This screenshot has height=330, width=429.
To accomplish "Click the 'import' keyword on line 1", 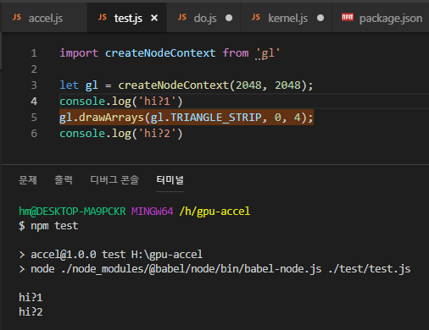I will tap(79, 53).
